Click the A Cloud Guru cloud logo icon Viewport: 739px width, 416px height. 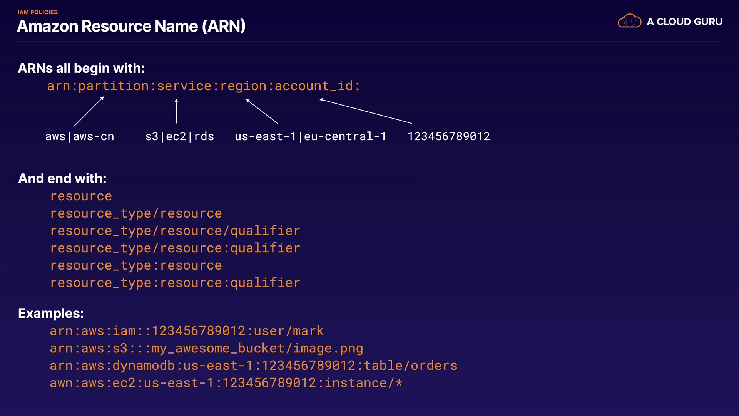click(629, 21)
